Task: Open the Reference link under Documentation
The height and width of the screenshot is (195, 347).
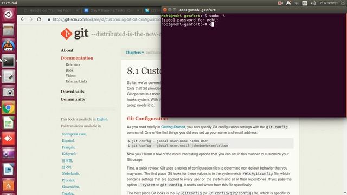Action: pos(73,64)
